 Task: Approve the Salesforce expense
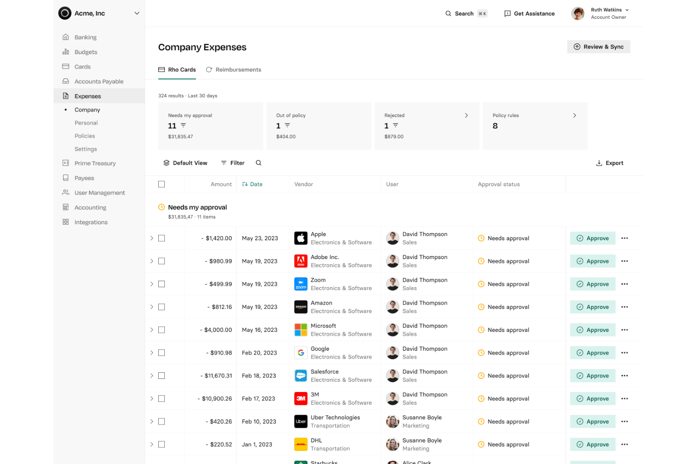(x=592, y=375)
